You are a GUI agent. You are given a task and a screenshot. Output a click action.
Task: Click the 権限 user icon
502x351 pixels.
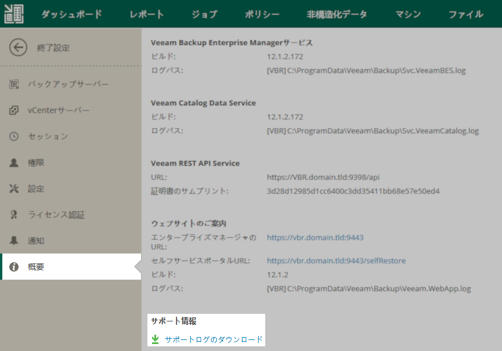coord(14,162)
